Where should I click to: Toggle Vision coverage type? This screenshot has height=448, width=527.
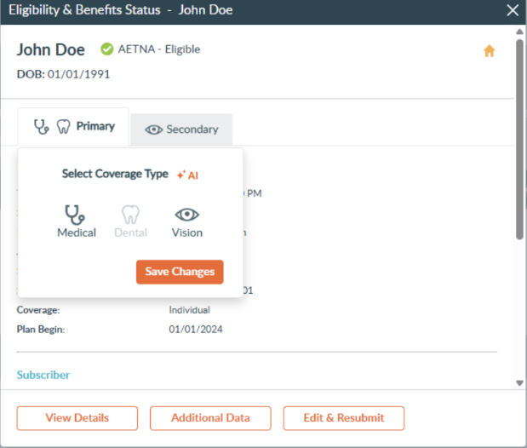click(x=186, y=221)
